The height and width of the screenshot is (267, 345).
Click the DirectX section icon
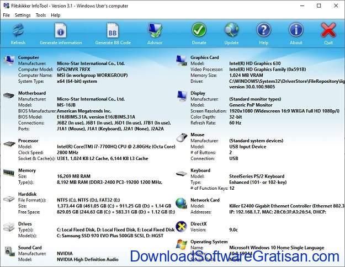tap(181, 227)
